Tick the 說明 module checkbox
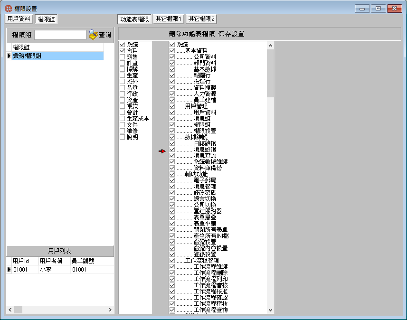Image resolution: width=407 pixels, height=320 pixels. pyautogui.click(x=122, y=137)
